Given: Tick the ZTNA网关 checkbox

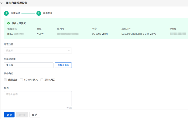Looking at the screenshot, I should pos(42,80).
